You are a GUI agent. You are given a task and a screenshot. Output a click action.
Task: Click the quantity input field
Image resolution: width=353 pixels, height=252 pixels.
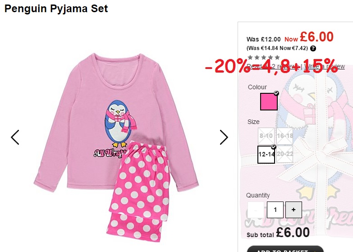[275, 210]
